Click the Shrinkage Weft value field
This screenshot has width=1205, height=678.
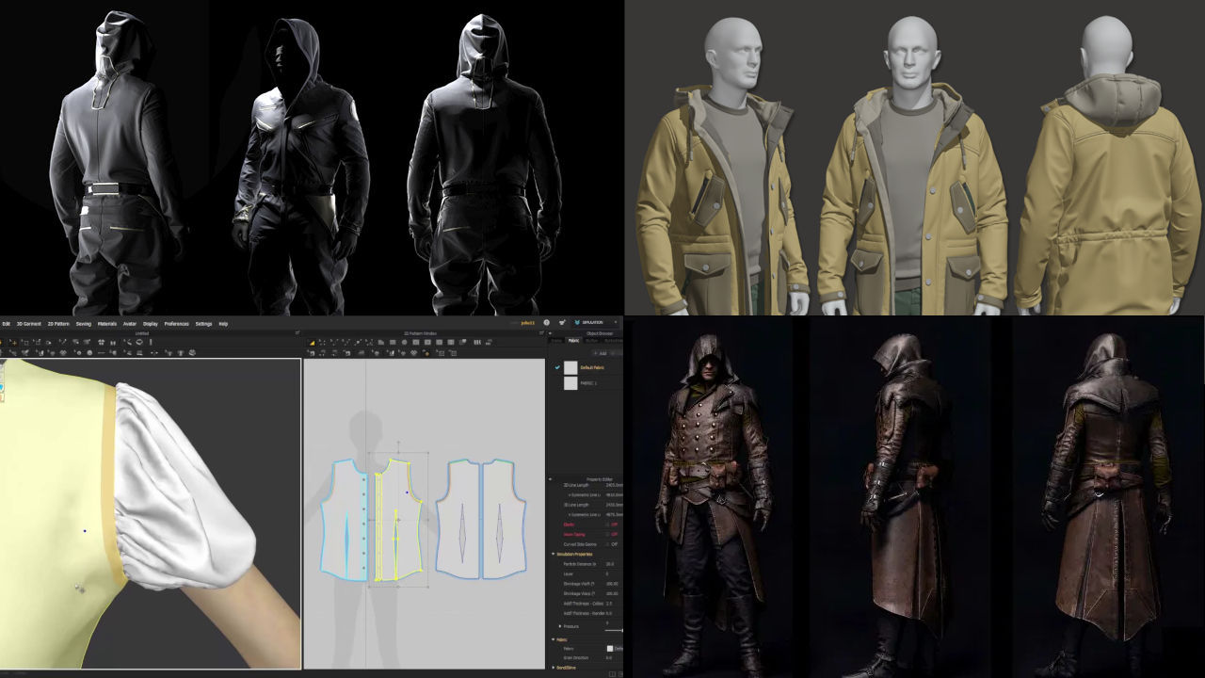[x=614, y=584]
